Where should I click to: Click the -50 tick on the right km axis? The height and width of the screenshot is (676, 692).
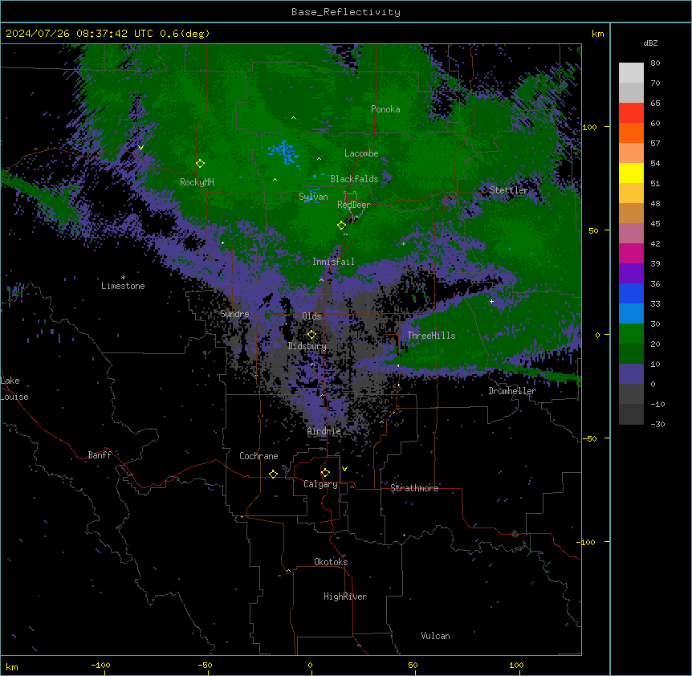coord(589,438)
